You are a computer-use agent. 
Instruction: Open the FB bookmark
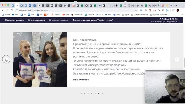39,15
